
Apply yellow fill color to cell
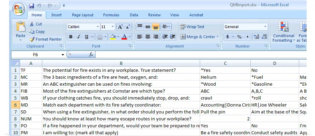(113, 37)
